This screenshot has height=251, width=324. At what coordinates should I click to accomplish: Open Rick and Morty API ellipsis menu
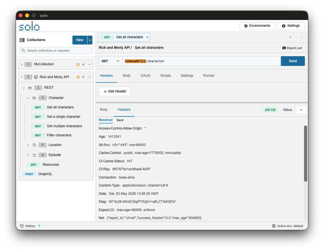tap(89, 77)
